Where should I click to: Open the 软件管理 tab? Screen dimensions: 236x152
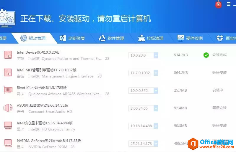click(x=111, y=38)
